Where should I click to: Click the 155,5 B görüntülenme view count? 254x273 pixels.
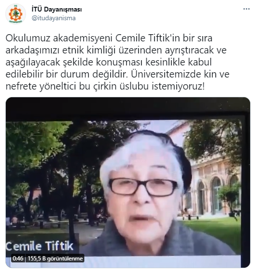(x=55, y=259)
